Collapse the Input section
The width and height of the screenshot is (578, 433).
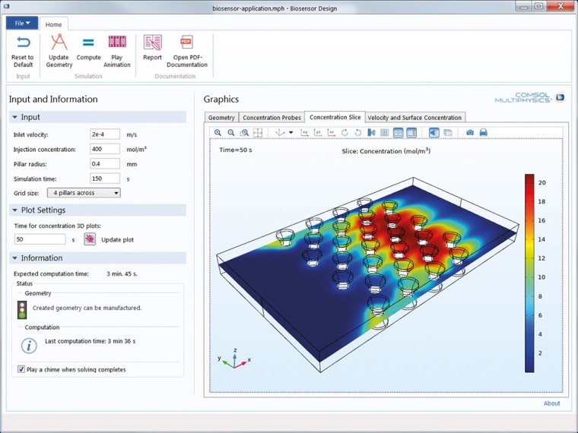14,117
